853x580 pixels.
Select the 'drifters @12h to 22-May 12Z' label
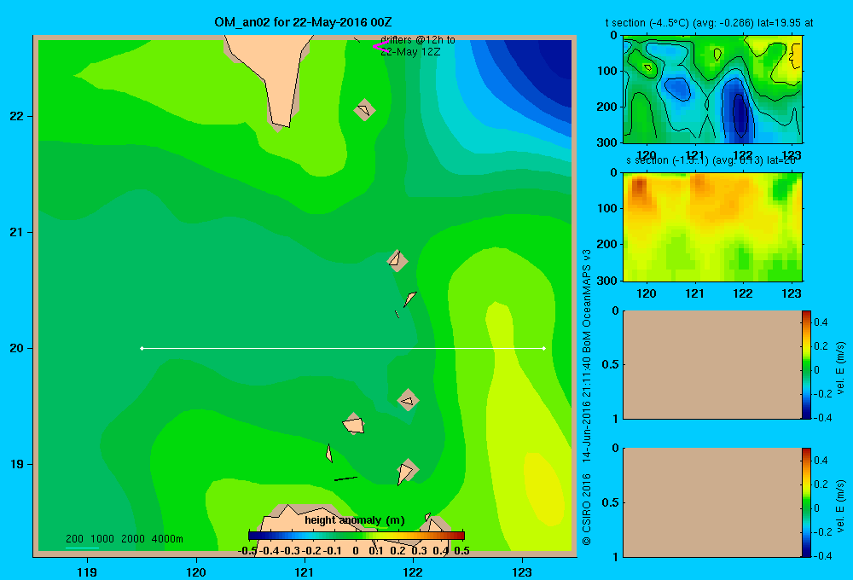coord(418,46)
